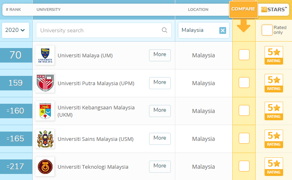Image resolution: width=292 pixels, height=180 pixels.
Task: Click Malaysia location in Universiti Malaya row
Action: 204,55
